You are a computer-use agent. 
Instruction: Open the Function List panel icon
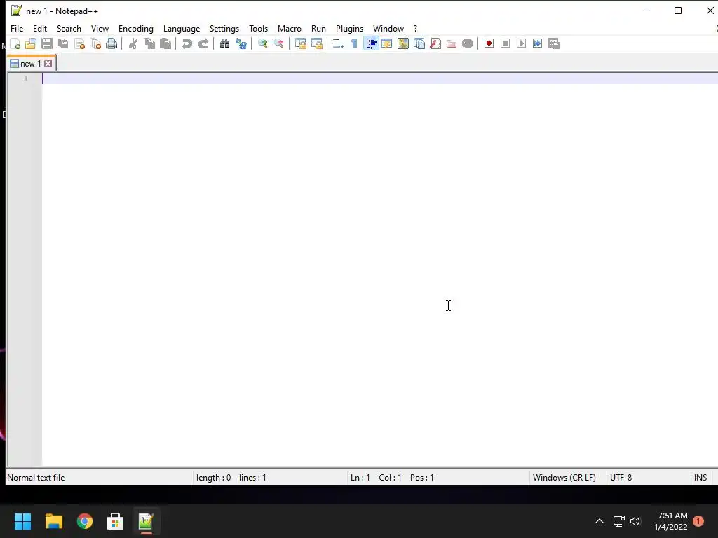point(435,43)
